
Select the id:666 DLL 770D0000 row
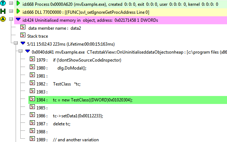click(x=121, y=12)
